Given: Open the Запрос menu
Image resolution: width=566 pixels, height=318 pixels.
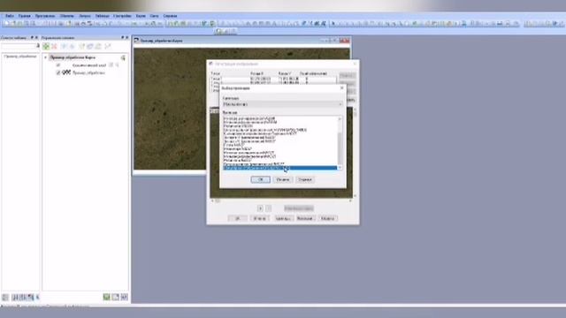Looking at the screenshot, I should click(x=85, y=16).
